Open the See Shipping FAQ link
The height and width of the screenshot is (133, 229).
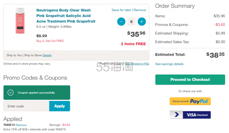(x=137, y=64)
